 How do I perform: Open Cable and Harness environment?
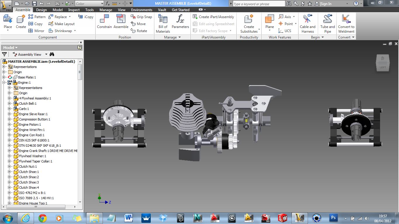(x=308, y=24)
